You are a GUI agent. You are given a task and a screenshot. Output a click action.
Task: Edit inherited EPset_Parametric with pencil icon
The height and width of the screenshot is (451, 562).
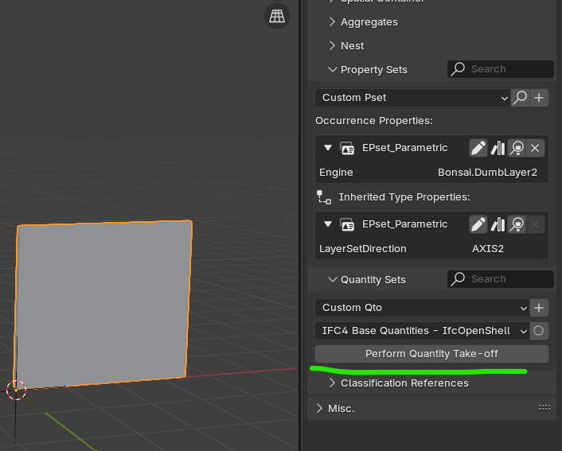(478, 224)
